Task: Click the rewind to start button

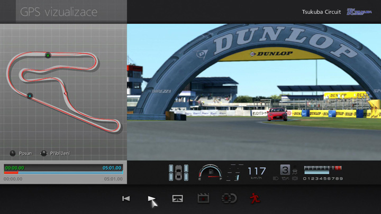Action: (x=126, y=199)
